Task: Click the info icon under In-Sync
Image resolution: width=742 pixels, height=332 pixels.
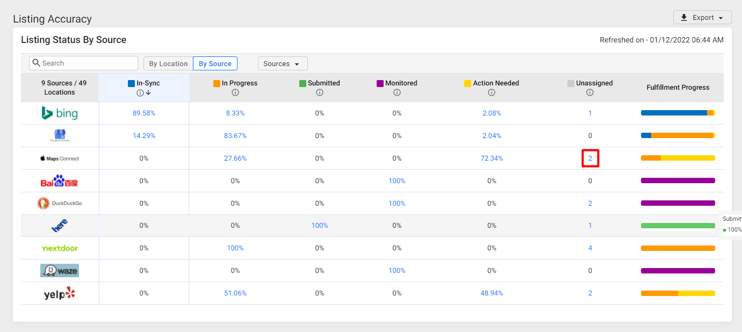Action: 140,93
